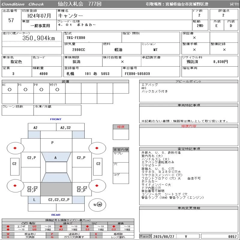
Task: Click the × mark under 整備手帳
Action: tap(194, 50)
